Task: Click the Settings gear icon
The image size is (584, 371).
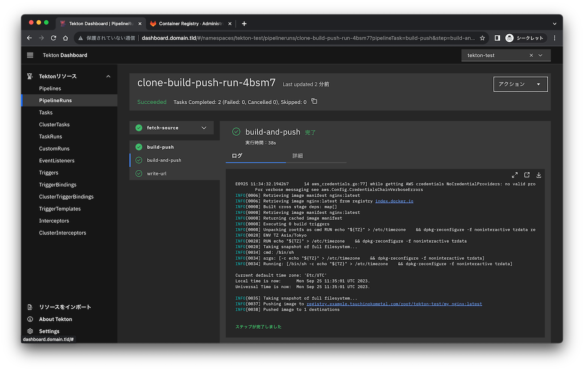Action: click(x=30, y=331)
